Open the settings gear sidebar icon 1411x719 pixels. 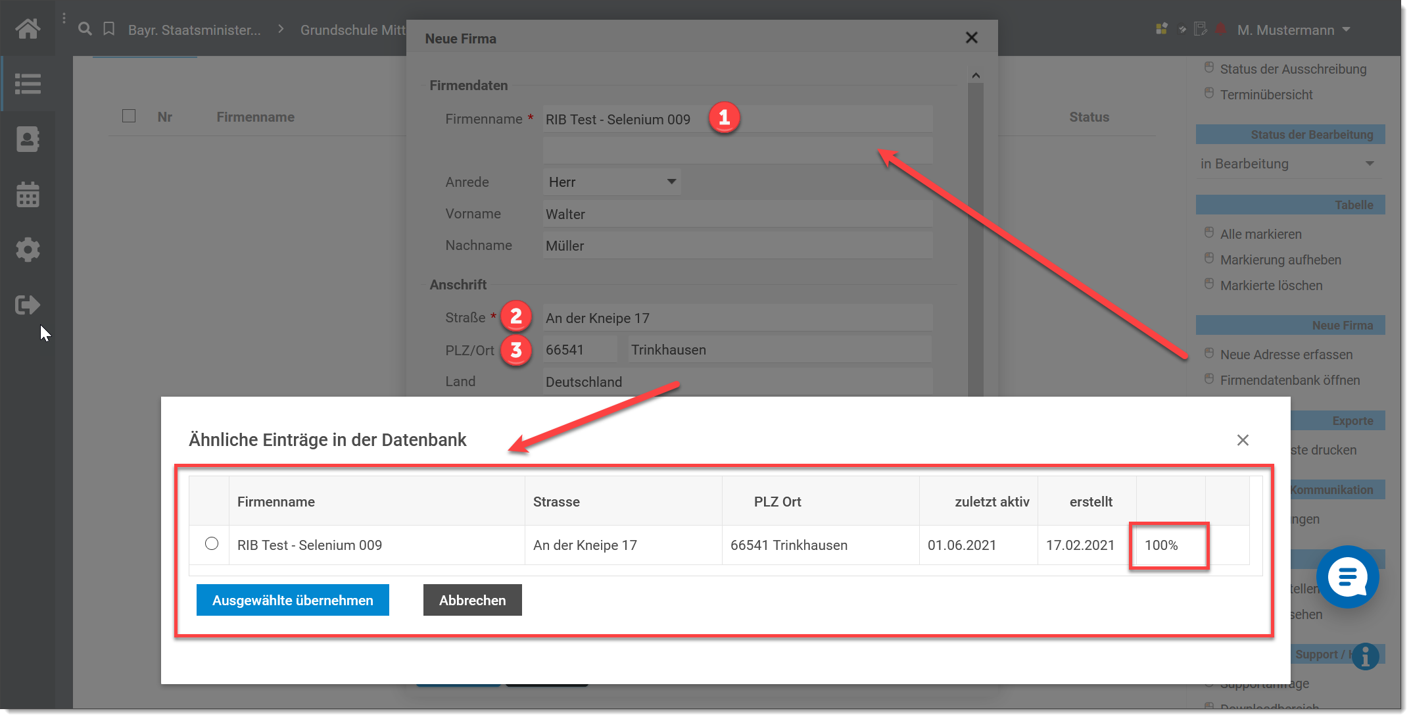[x=28, y=250]
